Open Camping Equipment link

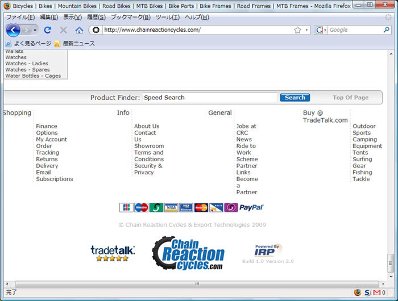[x=367, y=143]
